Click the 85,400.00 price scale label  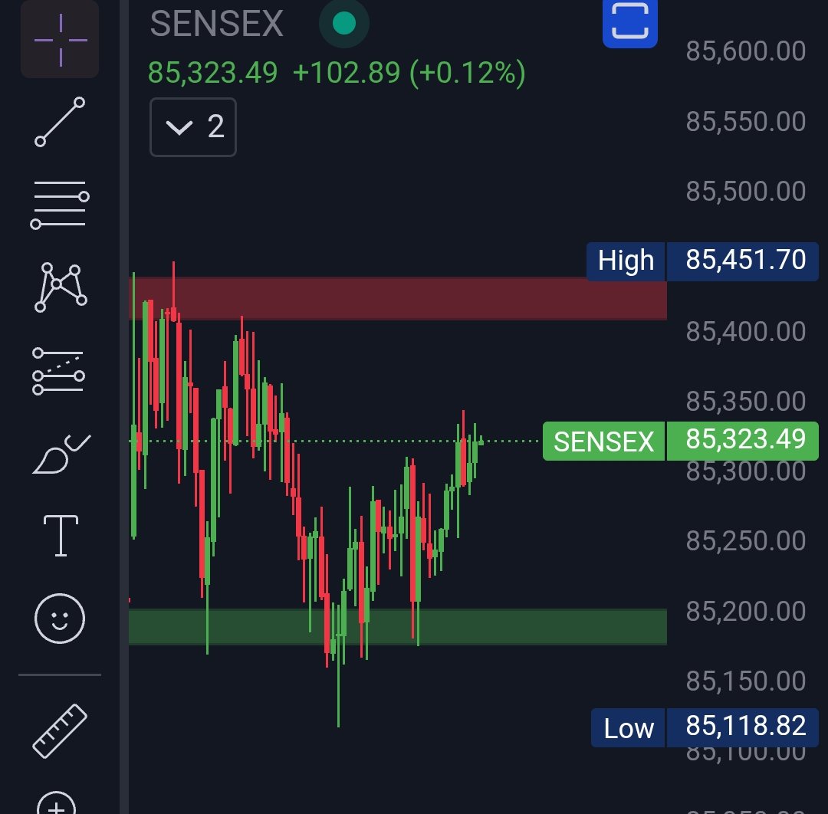pyautogui.click(x=746, y=332)
